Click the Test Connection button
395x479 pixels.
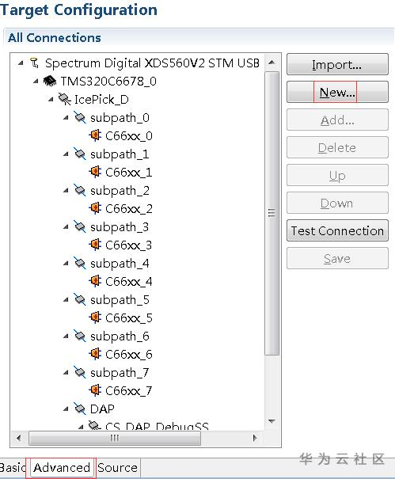coord(337,230)
